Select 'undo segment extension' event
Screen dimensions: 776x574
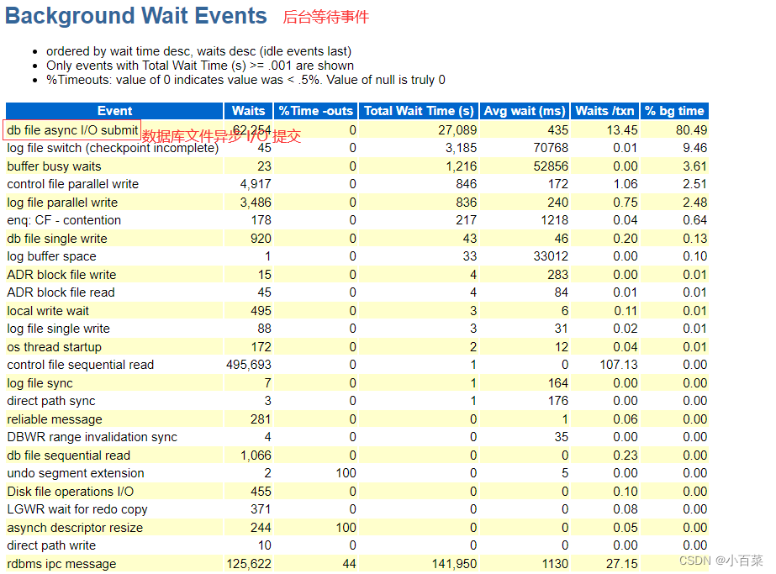(75, 473)
